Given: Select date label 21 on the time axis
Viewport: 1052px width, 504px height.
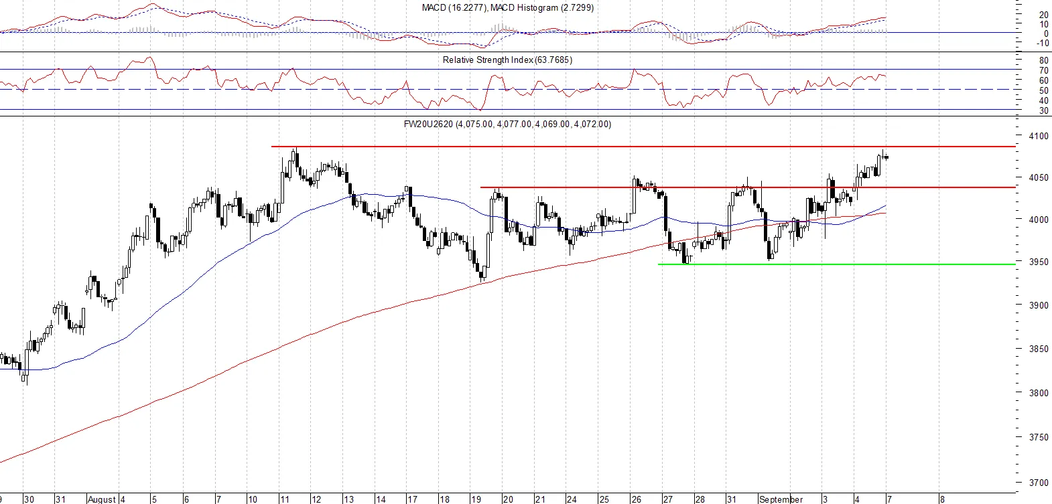Looking at the screenshot, I should (540, 499).
